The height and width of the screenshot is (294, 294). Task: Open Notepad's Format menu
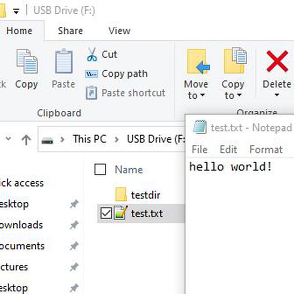pyautogui.click(x=266, y=149)
